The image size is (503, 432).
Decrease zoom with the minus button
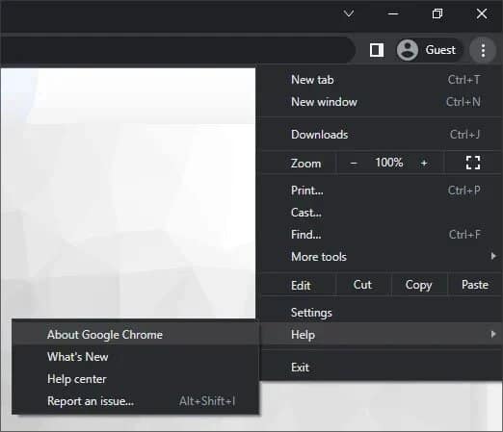click(354, 163)
